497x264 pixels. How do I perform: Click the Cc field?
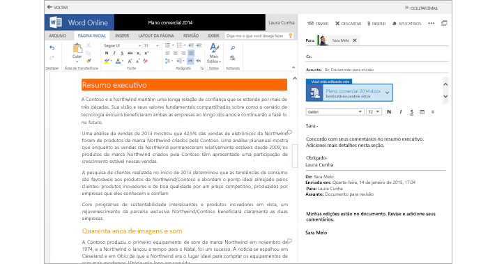tap(377, 56)
